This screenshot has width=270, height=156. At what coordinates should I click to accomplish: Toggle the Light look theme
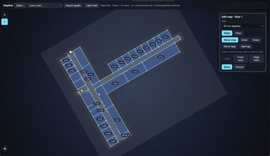click(x=91, y=5)
